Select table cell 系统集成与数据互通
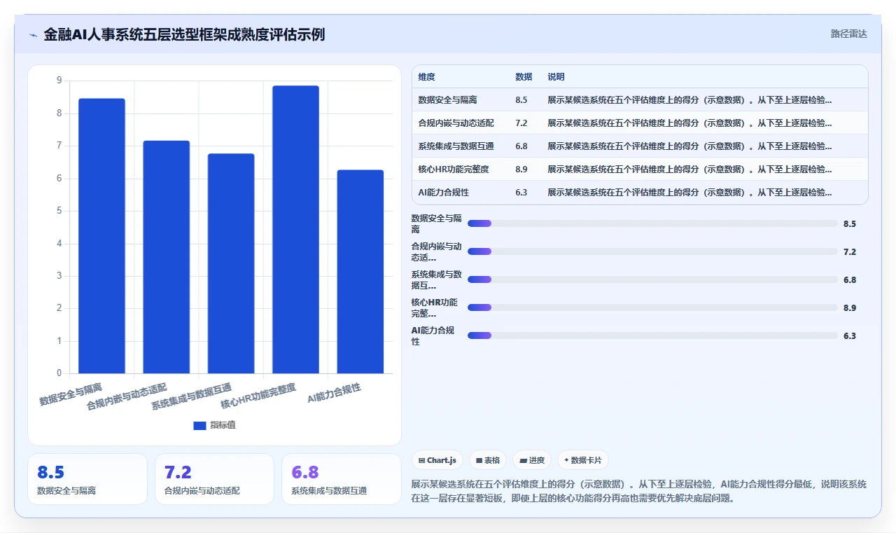The height and width of the screenshot is (533, 896). click(456, 146)
